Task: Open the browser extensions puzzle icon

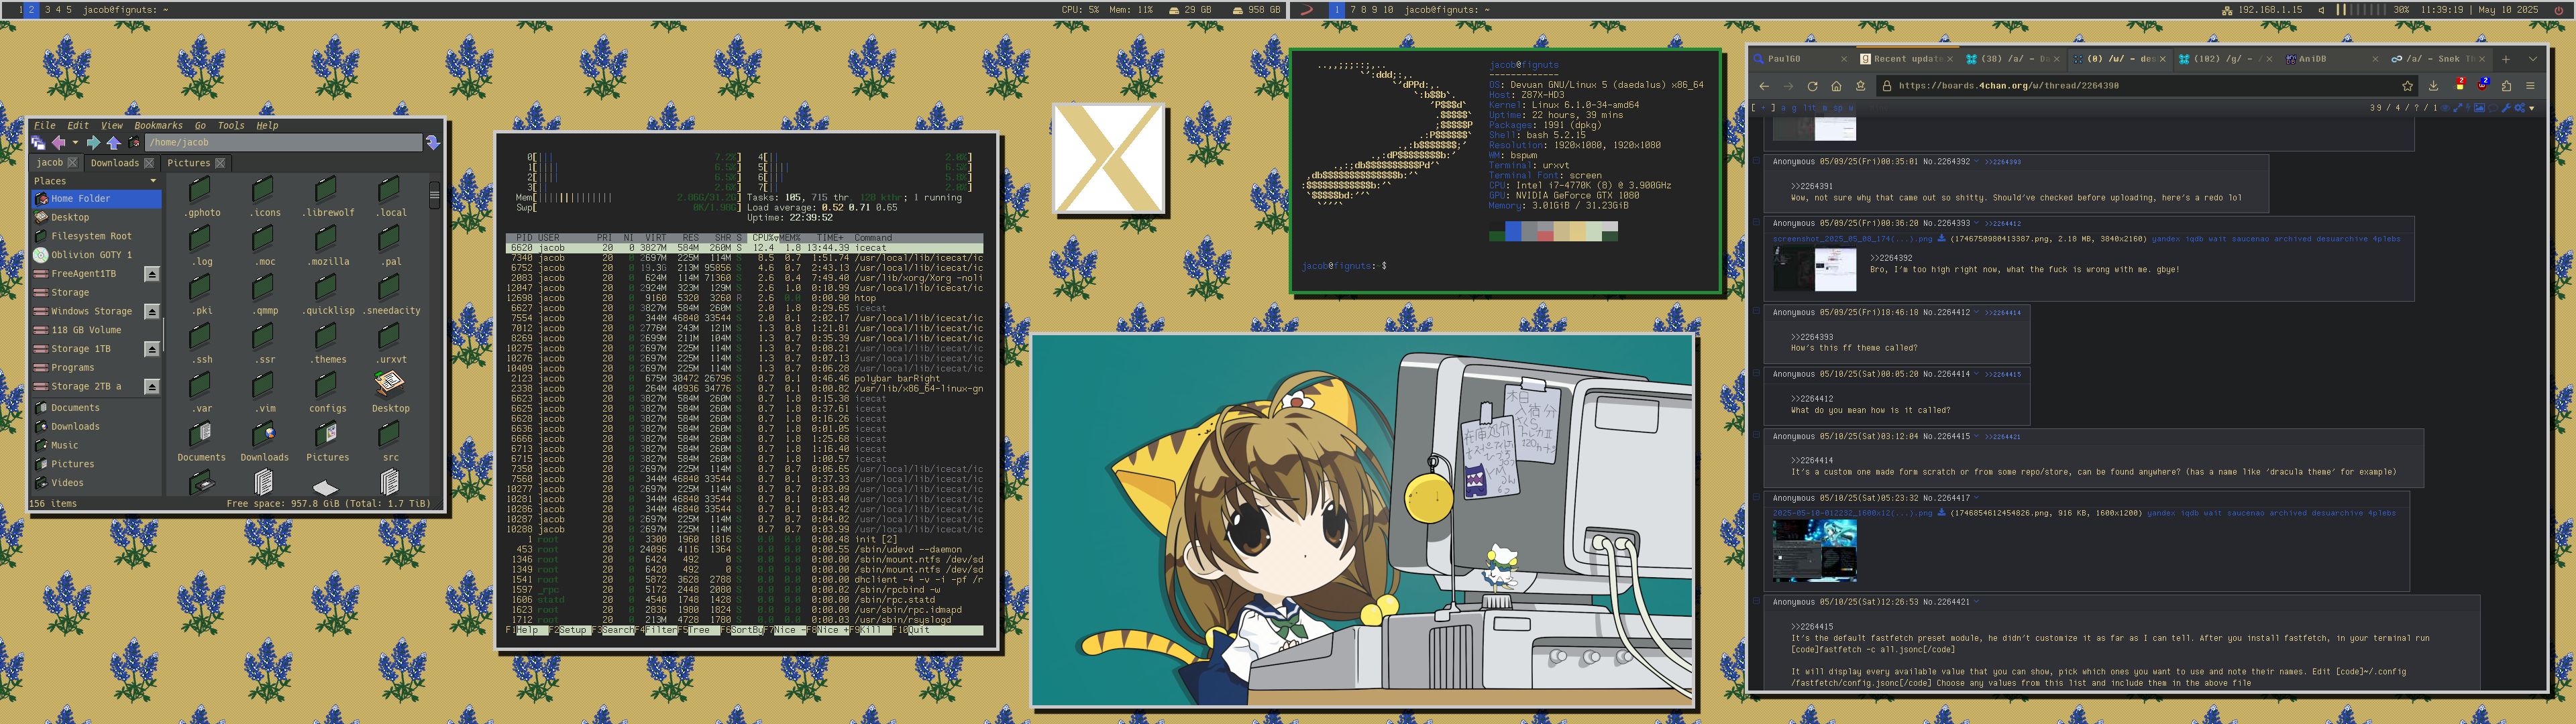Action: 2507,86
